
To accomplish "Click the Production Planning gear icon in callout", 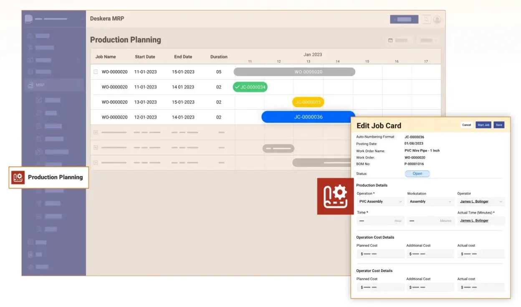I will [x=18, y=177].
